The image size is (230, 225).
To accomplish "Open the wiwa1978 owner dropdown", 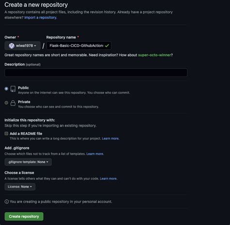I will [x=22, y=46].
